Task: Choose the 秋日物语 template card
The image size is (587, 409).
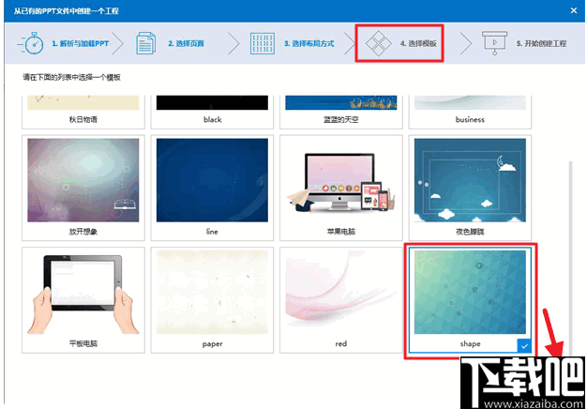Action: (x=83, y=112)
